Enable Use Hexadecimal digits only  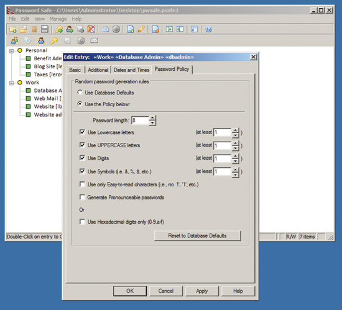pos(82,222)
